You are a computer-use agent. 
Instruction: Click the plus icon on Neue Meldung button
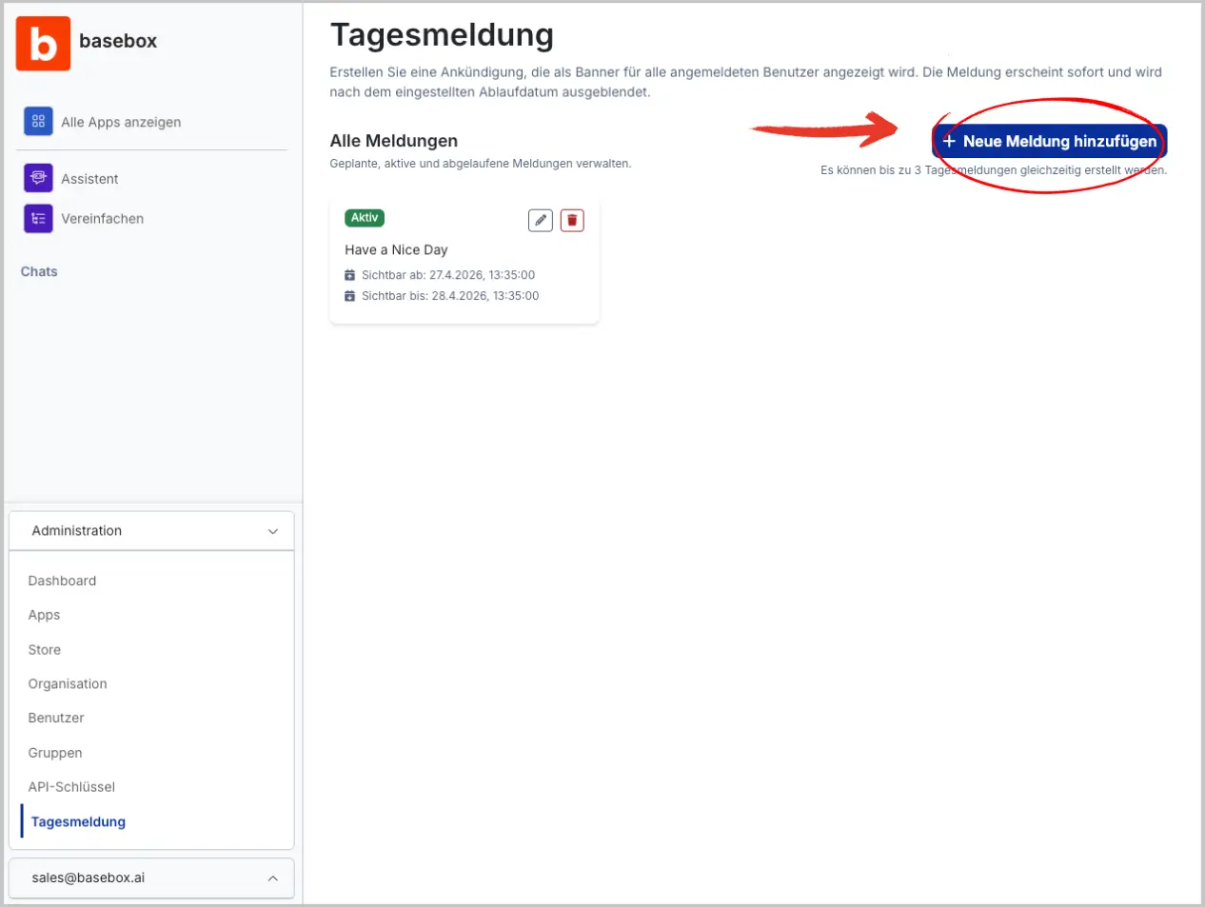click(949, 141)
